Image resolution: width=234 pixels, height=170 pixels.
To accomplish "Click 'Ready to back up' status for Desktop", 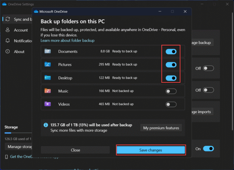I will (125, 78).
